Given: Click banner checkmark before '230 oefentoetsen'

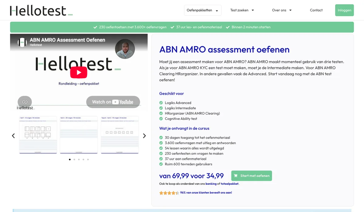Looking at the screenshot, I should [x=96, y=27].
